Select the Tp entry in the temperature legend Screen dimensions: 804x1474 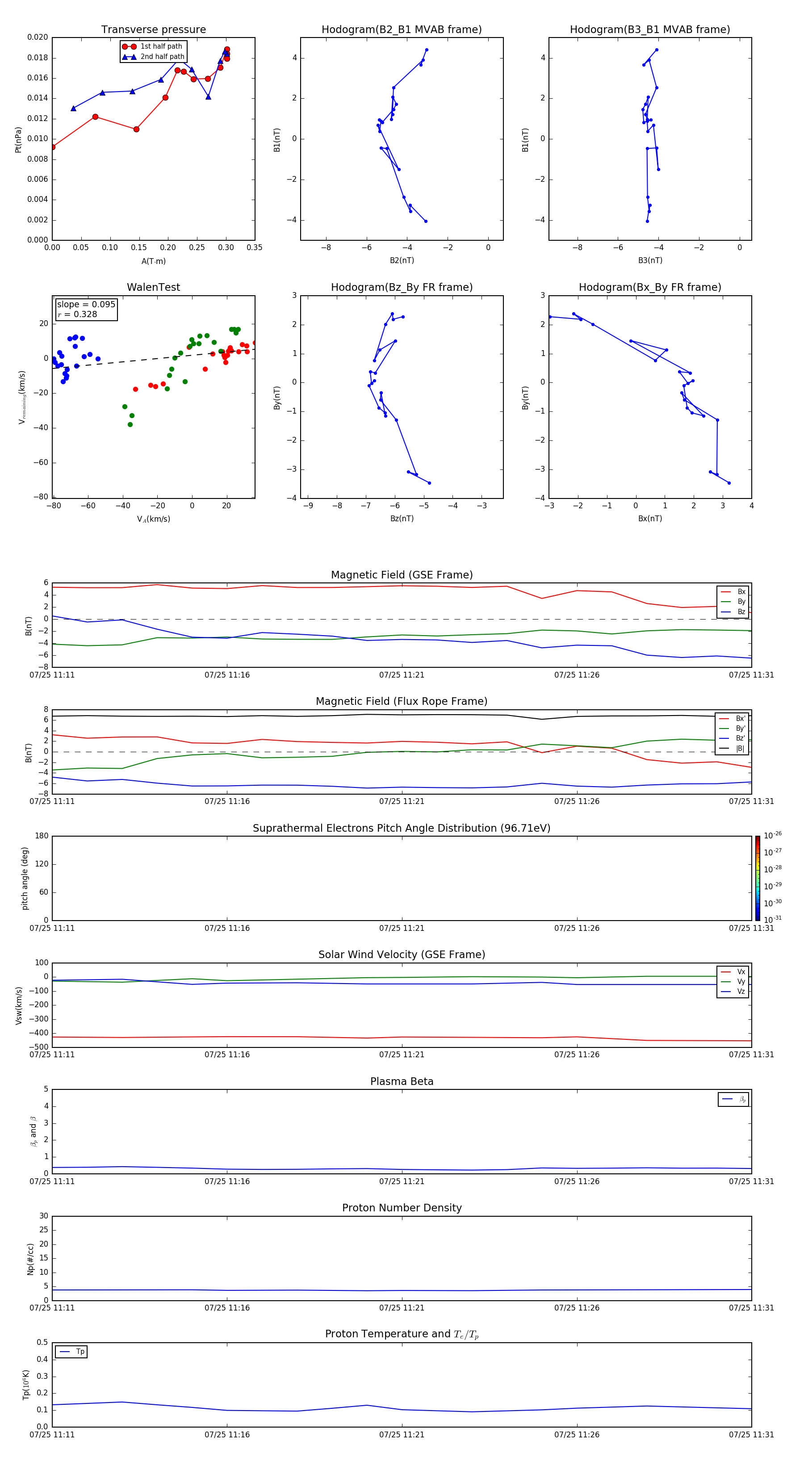coord(71,1352)
